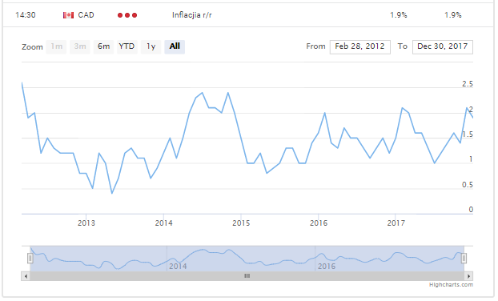Click the 14:30 event time
This screenshot has height=301, width=498.
tap(26, 15)
